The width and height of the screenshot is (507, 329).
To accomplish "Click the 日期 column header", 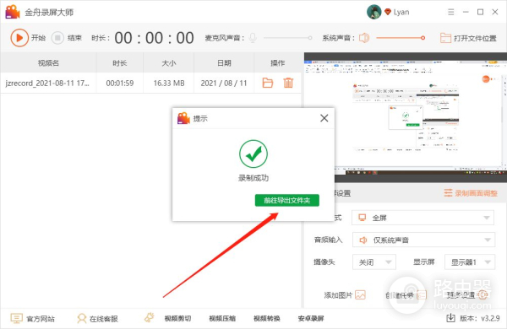I will point(224,63).
